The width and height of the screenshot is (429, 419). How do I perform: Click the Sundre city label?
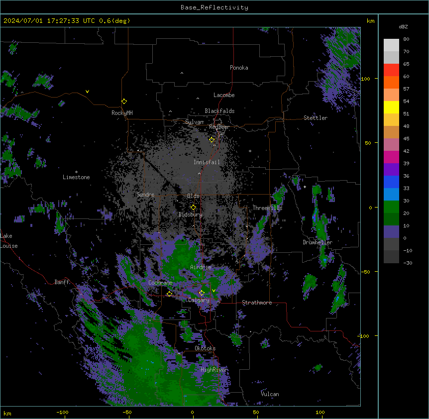tap(145, 195)
